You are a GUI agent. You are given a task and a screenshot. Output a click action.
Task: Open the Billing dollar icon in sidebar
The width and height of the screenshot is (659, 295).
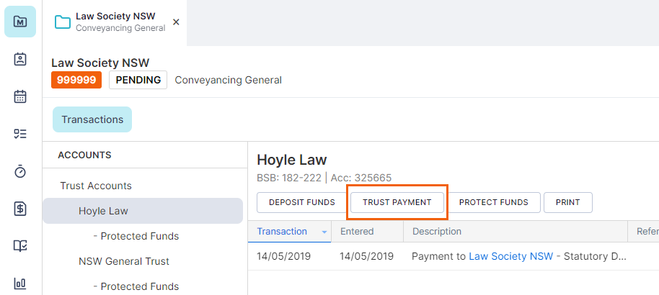point(20,209)
